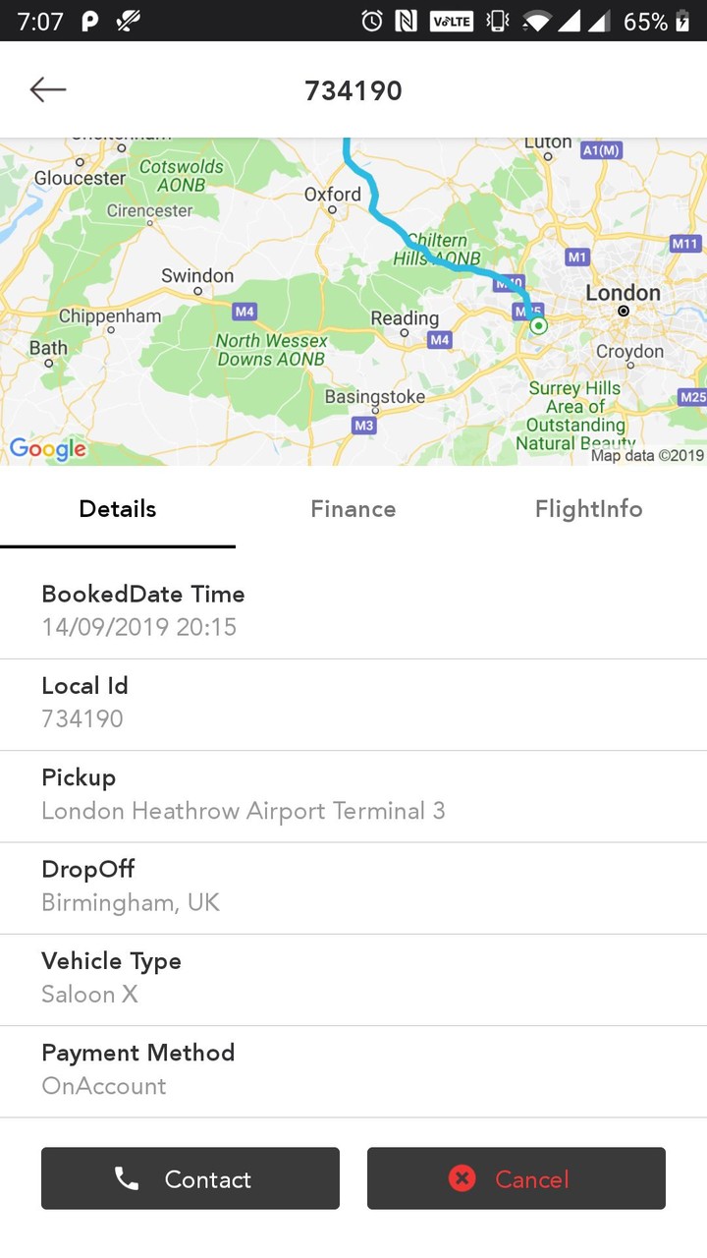The width and height of the screenshot is (707, 1258).
Task: Tap the back arrow icon
Action: pos(47,90)
